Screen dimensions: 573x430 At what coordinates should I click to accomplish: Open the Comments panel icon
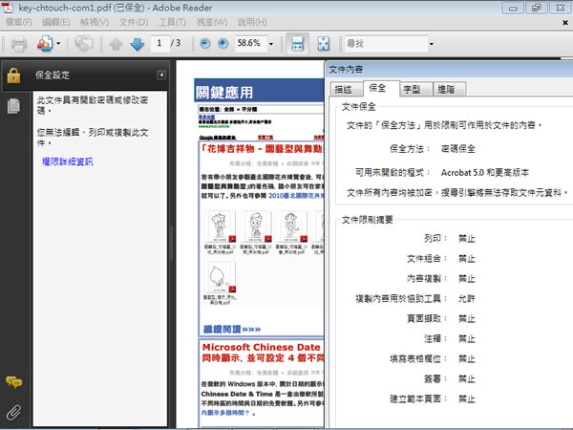pos(13,382)
